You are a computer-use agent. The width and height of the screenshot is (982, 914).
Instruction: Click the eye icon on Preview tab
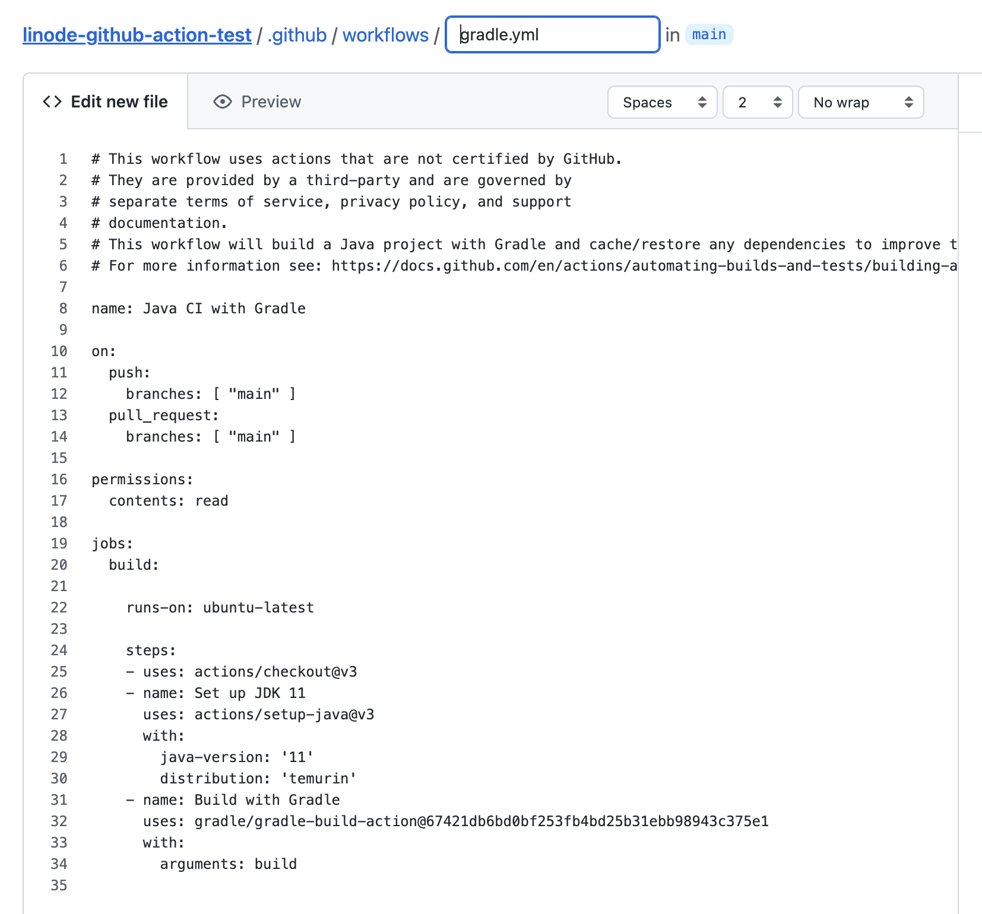223,101
